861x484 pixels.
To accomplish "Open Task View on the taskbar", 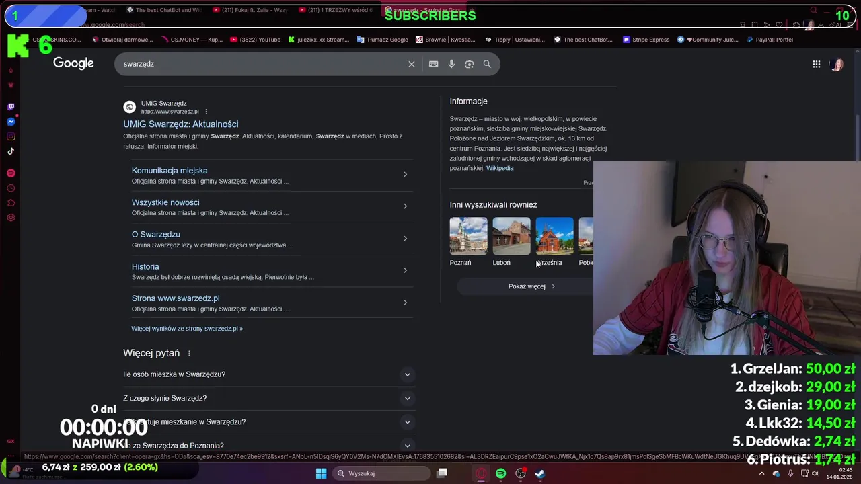I will coord(442,473).
